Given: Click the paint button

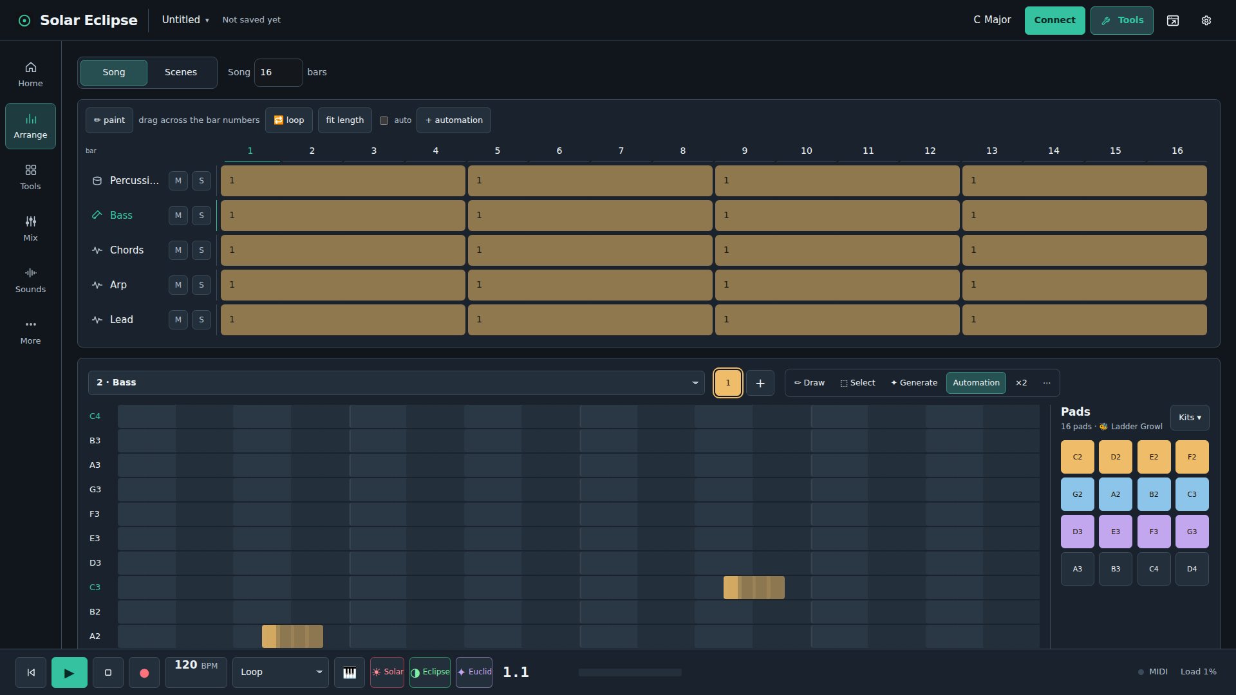Looking at the screenshot, I should (109, 120).
